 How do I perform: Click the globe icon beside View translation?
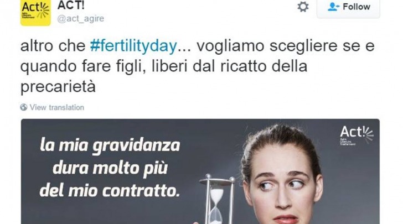tap(24, 107)
